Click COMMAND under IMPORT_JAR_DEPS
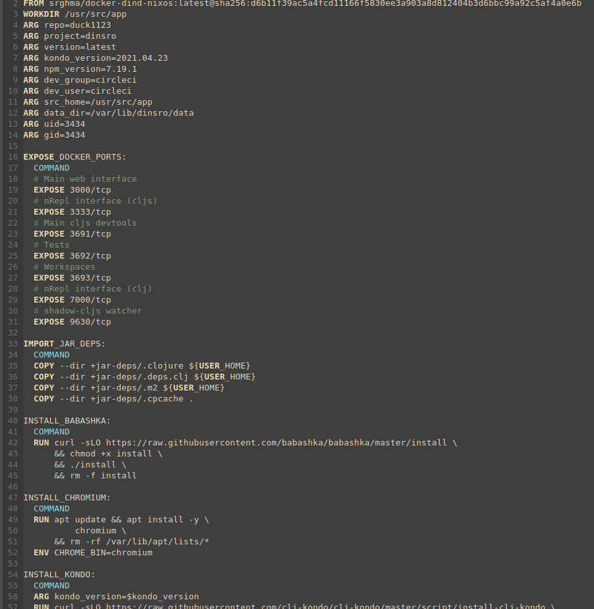Viewport: 594px width, 609px height. (x=52, y=355)
